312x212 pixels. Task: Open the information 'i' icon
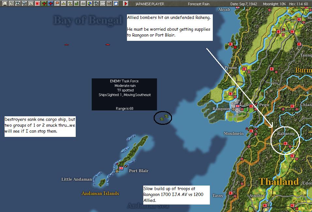(31, 3)
